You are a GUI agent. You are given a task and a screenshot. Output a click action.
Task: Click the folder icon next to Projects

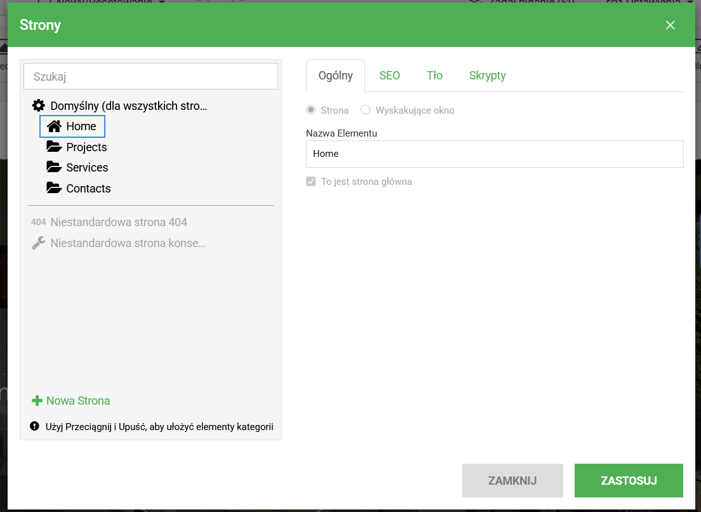point(54,147)
